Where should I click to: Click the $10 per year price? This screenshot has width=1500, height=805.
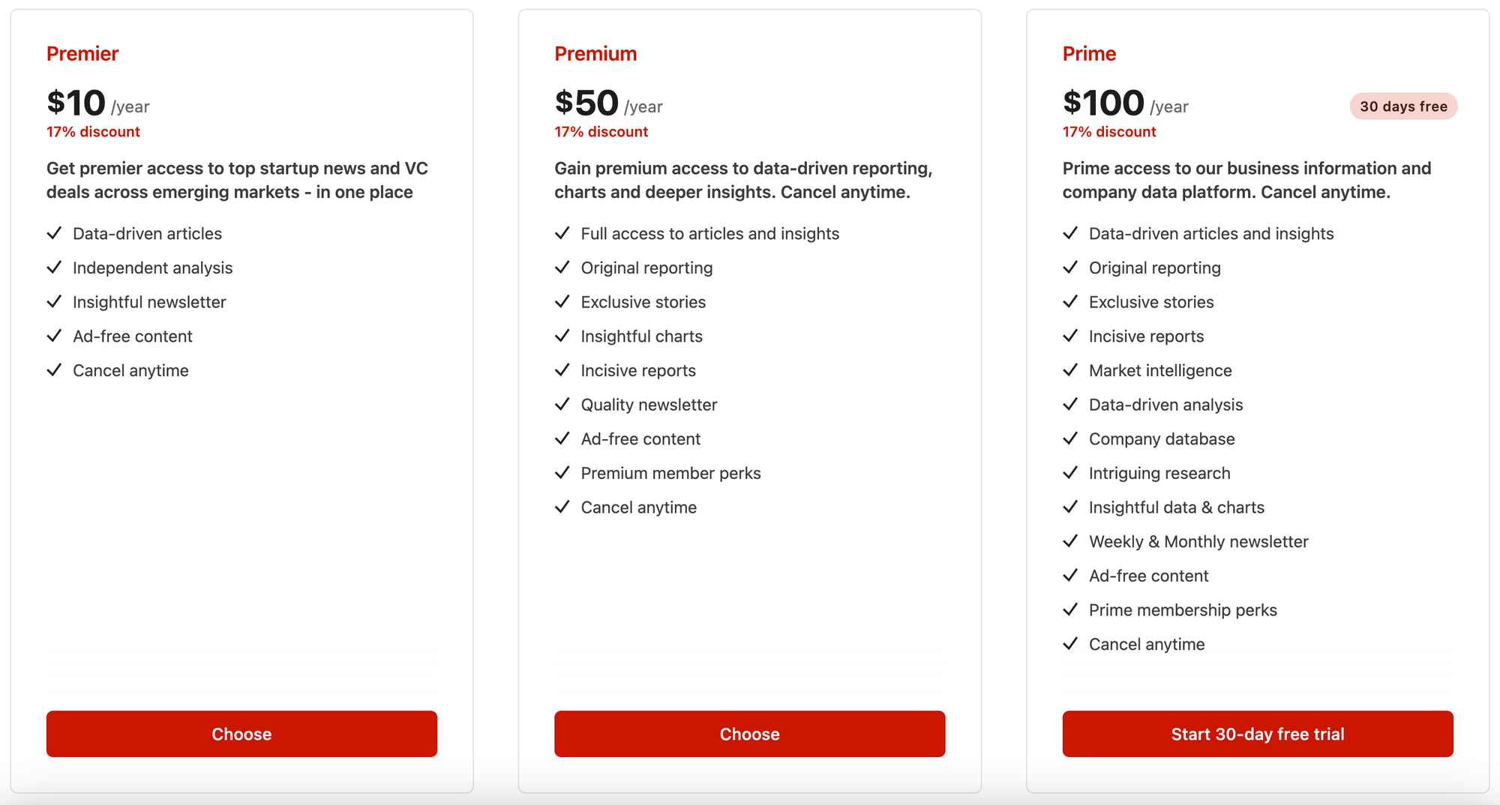(97, 103)
